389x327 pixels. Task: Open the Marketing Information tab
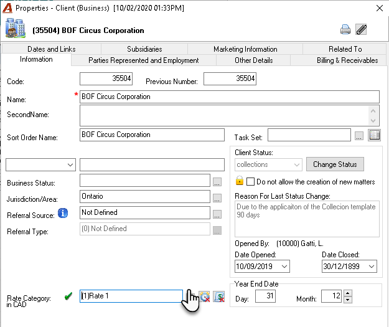245,49
